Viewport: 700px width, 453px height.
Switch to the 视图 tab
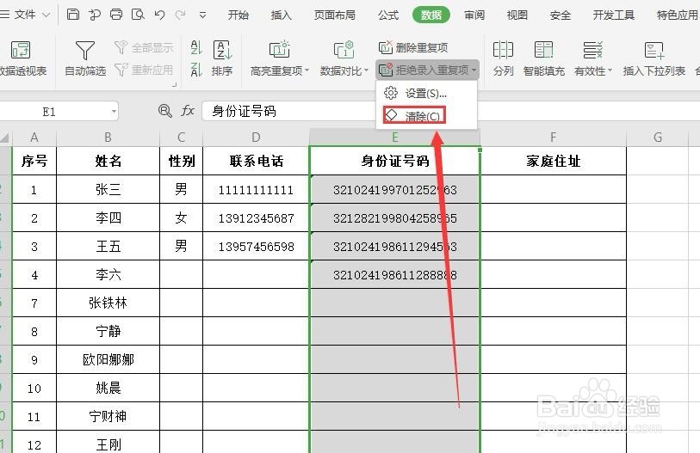tap(517, 15)
